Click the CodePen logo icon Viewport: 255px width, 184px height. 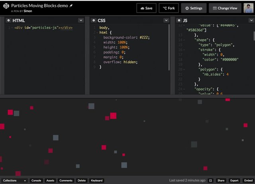[6, 6]
